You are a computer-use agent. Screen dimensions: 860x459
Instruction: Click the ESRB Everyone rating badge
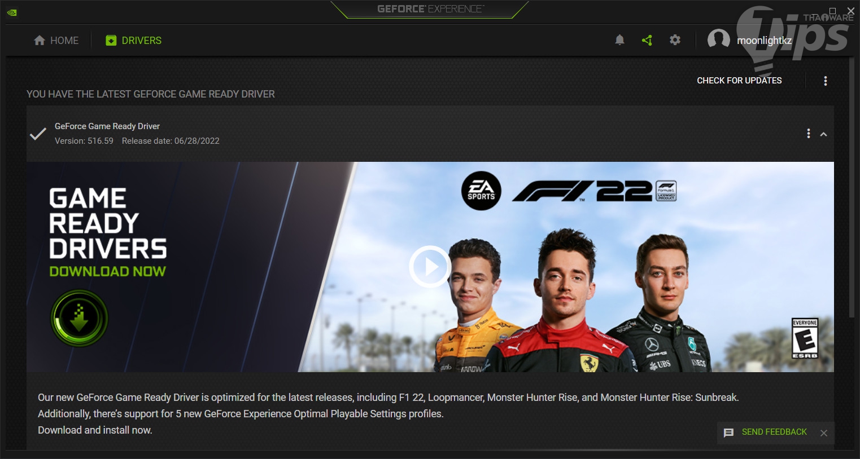pos(805,338)
